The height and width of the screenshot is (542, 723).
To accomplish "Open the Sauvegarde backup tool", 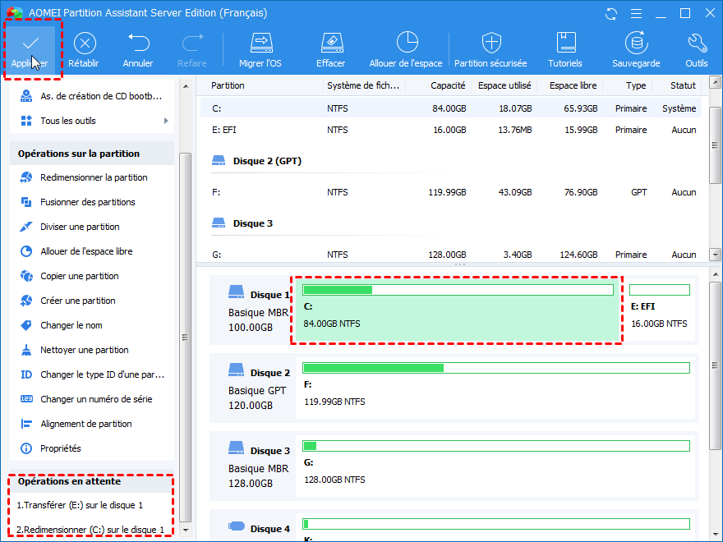I will point(635,44).
